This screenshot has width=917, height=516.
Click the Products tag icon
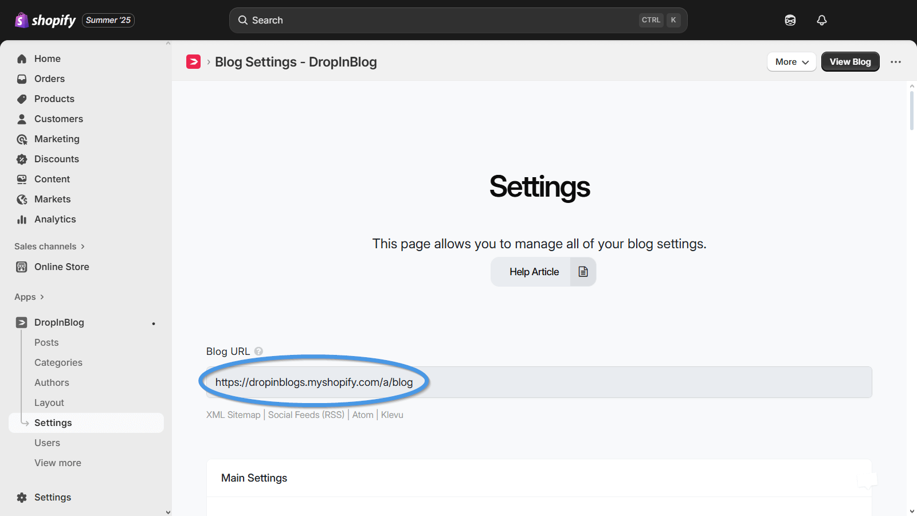pyautogui.click(x=22, y=99)
